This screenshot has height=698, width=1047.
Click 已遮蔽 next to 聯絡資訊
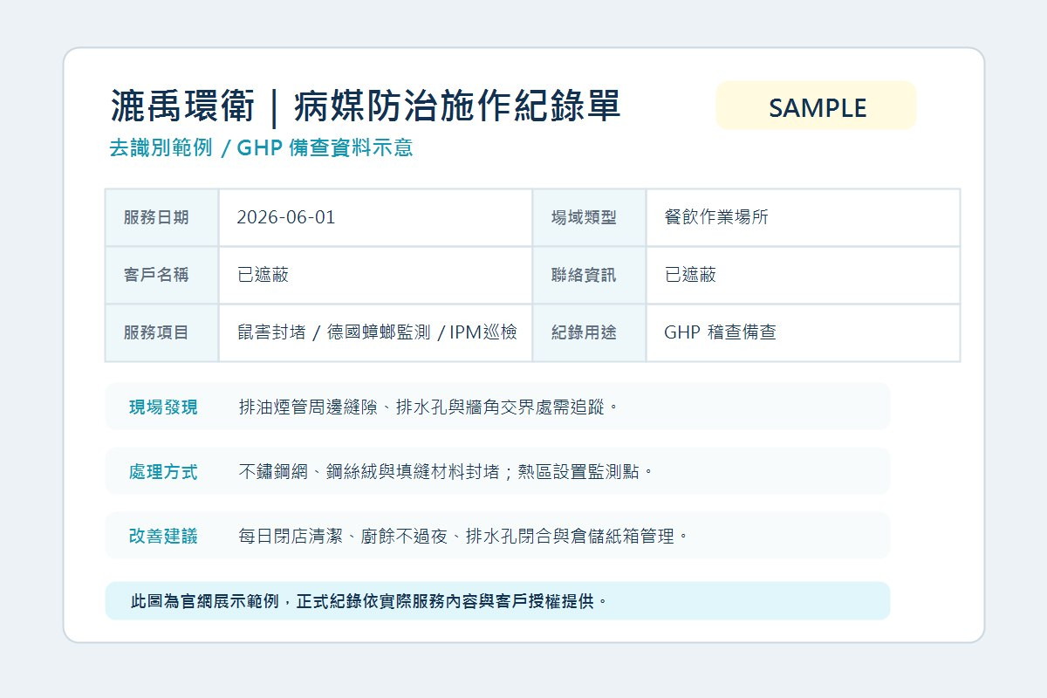tap(690, 275)
